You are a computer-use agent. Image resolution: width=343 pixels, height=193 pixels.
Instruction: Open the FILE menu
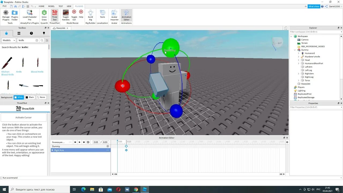click(5, 6)
